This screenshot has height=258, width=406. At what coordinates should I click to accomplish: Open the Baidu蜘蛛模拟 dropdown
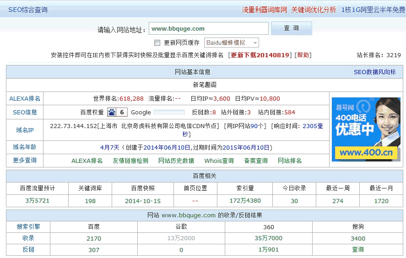pos(231,43)
